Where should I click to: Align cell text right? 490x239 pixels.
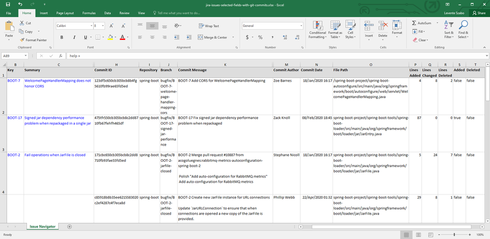[x=164, y=37]
